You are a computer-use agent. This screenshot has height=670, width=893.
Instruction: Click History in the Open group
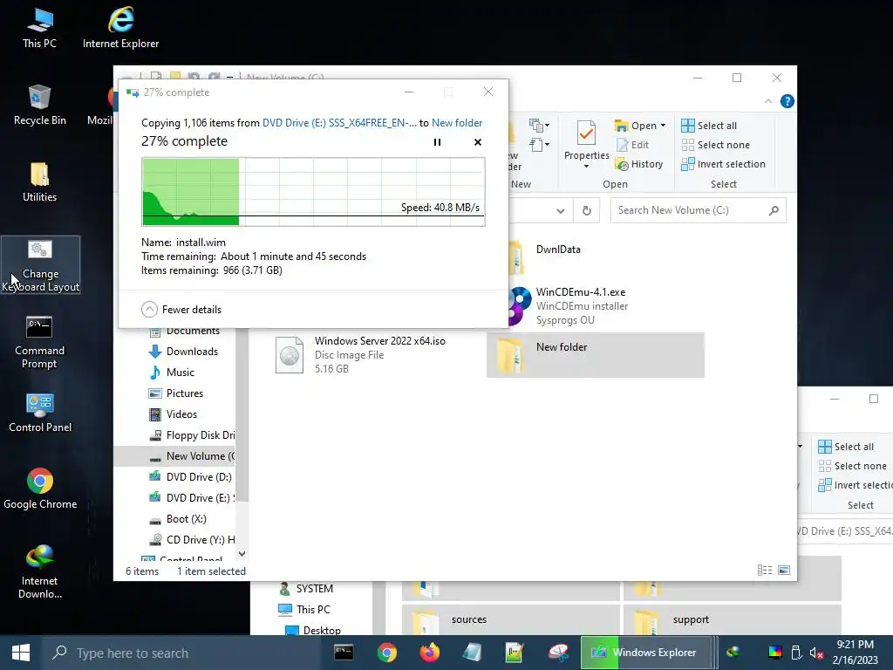click(x=639, y=164)
